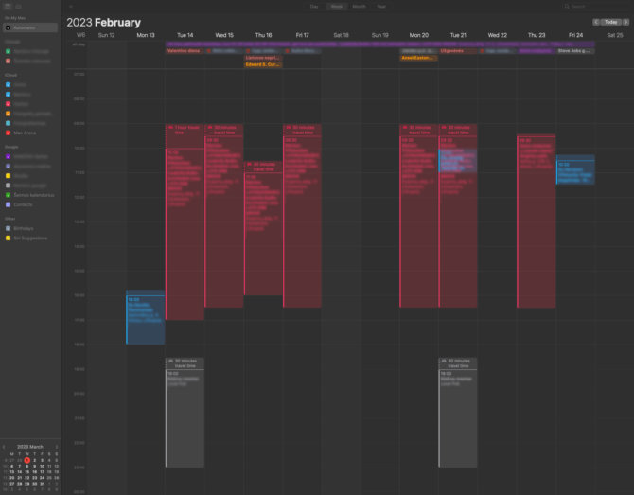Collapse the Google calendar section
Screen dimensions: 634x495
click(10, 147)
